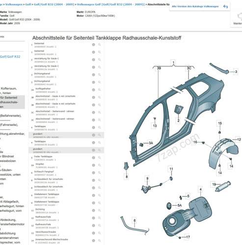Info icon for Innensechsrund-Blechschraube row

click(x=93, y=241)
